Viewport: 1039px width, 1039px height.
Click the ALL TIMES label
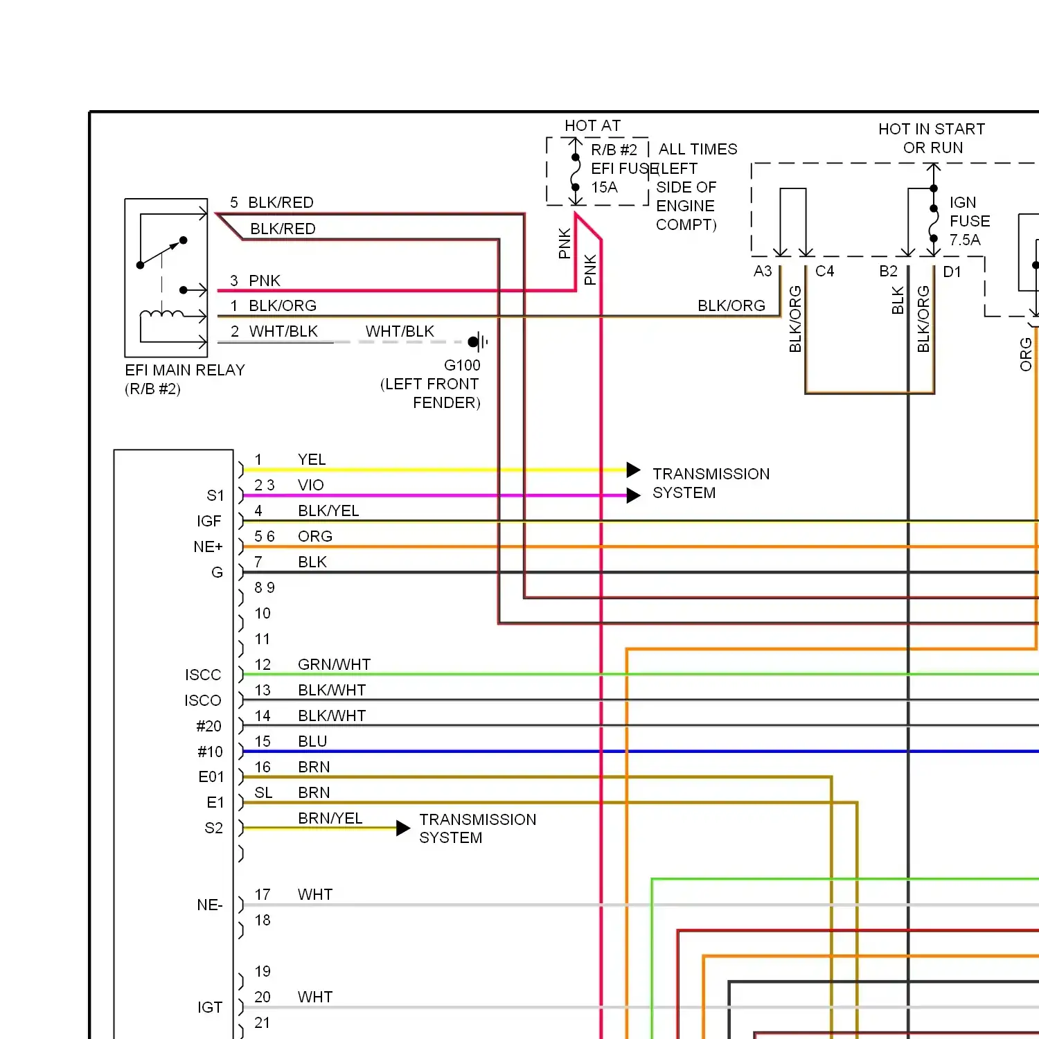(698, 149)
